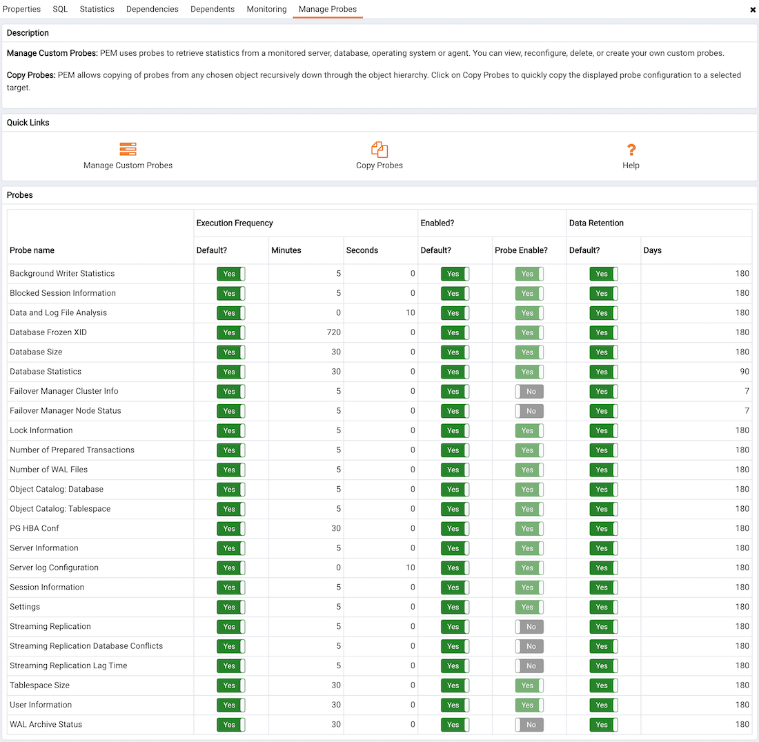Switch to the Statistics tab
Image resolution: width=759 pixels, height=742 pixels.
pyautogui.click(x=97, y=9)
